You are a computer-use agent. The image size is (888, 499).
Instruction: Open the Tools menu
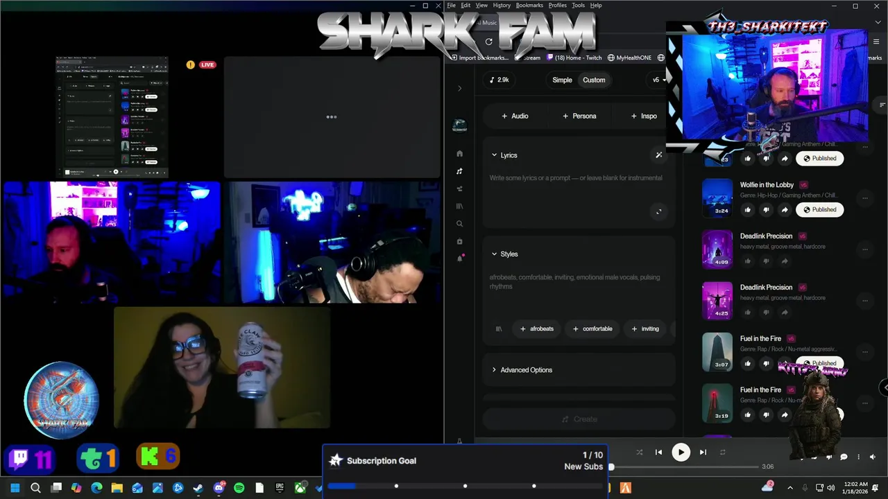click(x=578, y=6)
